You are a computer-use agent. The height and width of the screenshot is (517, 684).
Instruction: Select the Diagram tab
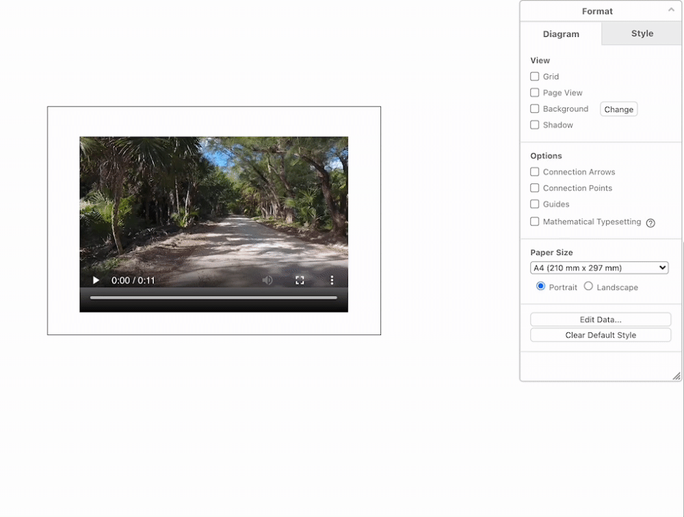[561, 34]
